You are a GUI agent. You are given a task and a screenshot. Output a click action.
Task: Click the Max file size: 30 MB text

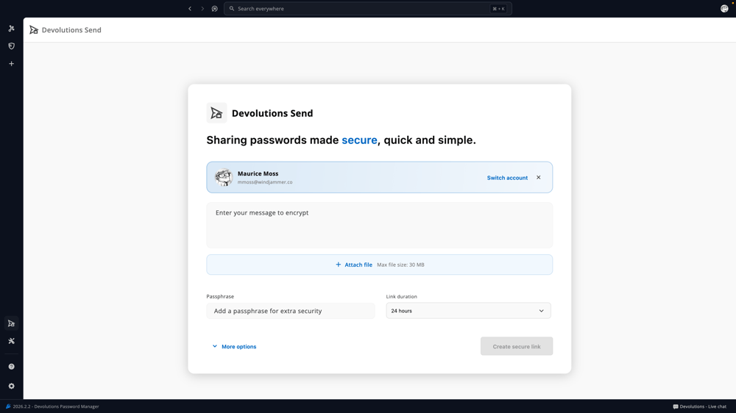pos(400,265)
